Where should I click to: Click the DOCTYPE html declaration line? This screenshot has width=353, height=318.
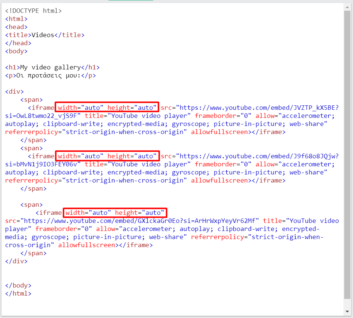[33, 11]
